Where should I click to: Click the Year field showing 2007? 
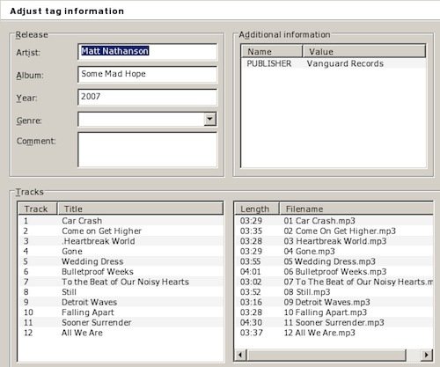(x=148, y=97)
